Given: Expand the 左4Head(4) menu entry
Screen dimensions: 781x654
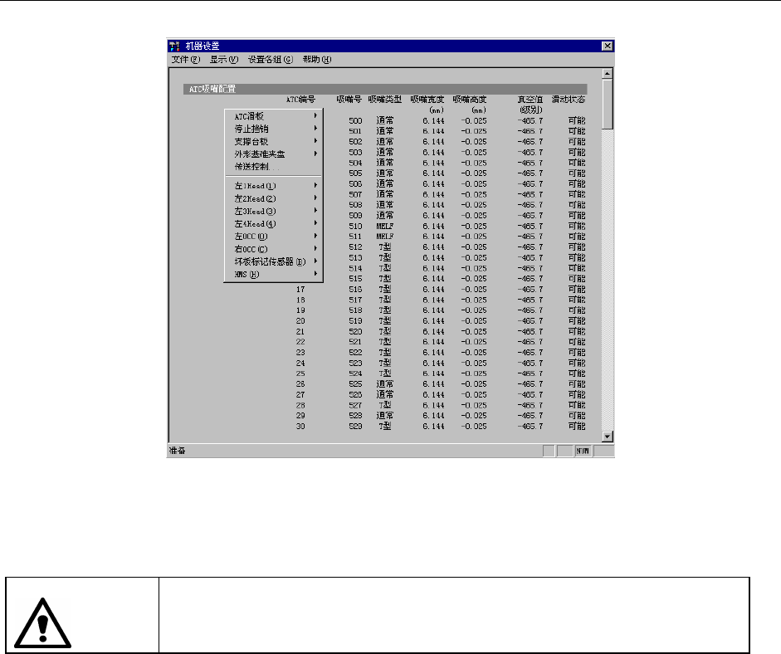Looking at the screenshot, I should tap(273, 223).
